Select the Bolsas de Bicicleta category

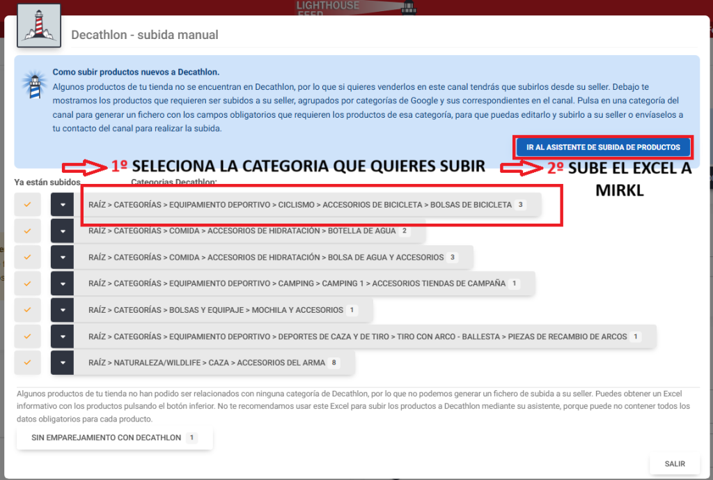[307, 205]
